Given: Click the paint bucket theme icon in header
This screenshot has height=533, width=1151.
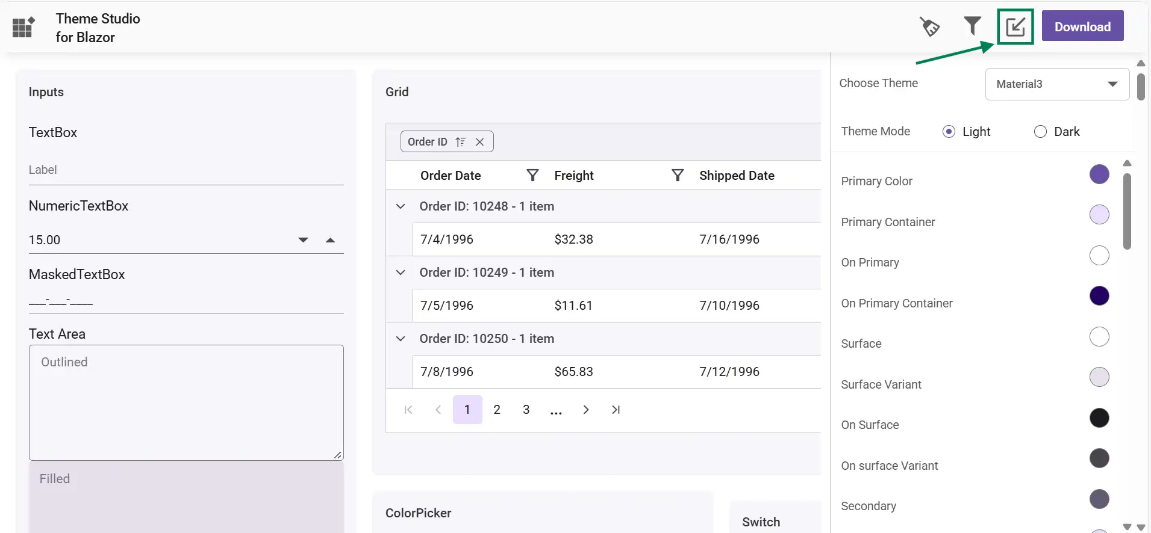Looking at the screenshot, I should coord(929,26).
